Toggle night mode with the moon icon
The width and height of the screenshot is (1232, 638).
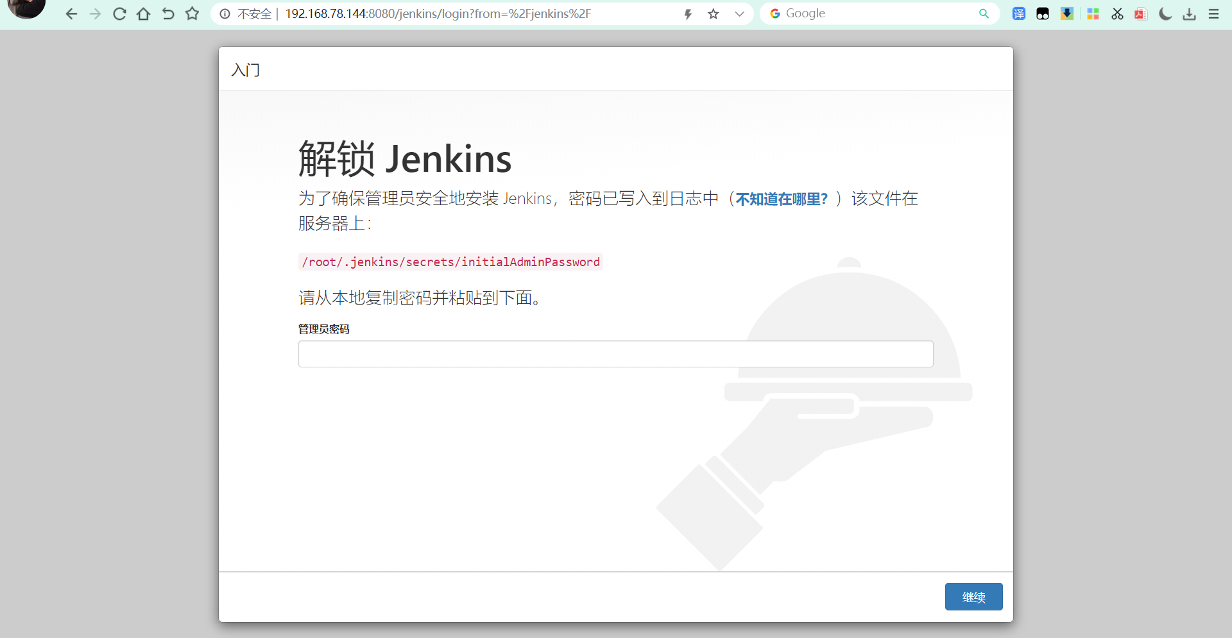click(x=1165, y=14)
